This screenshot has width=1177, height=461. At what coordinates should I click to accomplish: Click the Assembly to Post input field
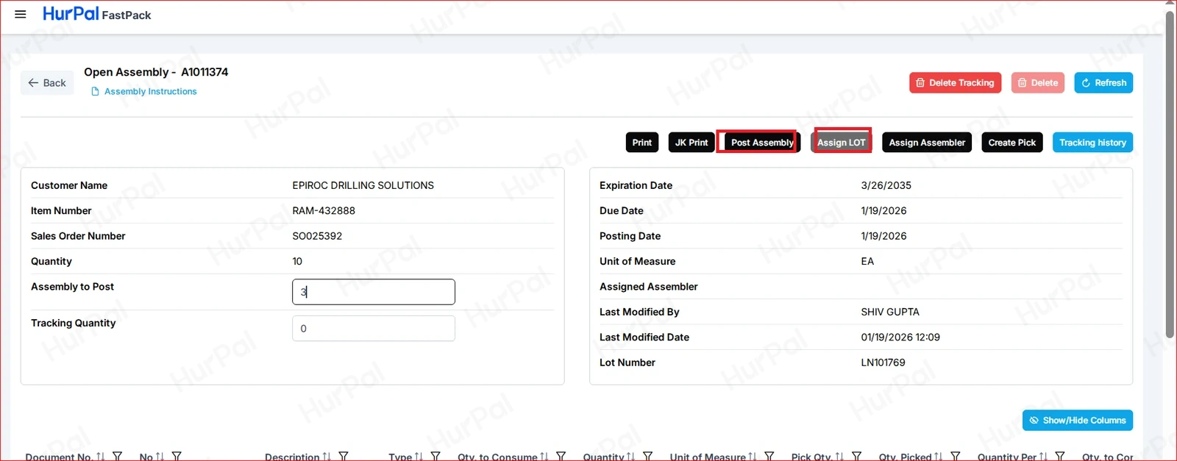(374, 292)
